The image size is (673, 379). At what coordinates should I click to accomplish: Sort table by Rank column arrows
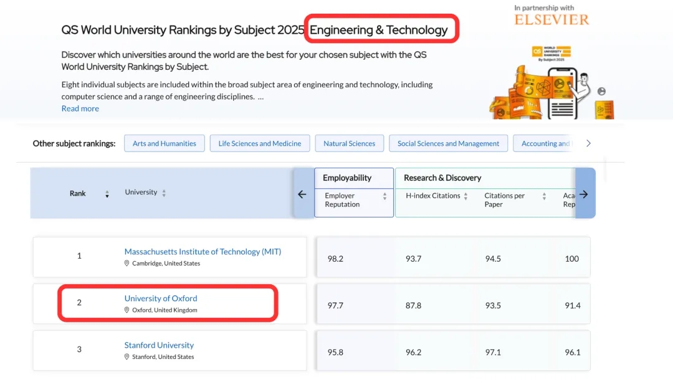(107, 194)
